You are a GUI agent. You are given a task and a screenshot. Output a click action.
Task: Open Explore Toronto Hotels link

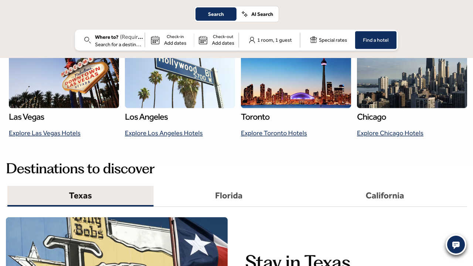[x=274, y=133]
